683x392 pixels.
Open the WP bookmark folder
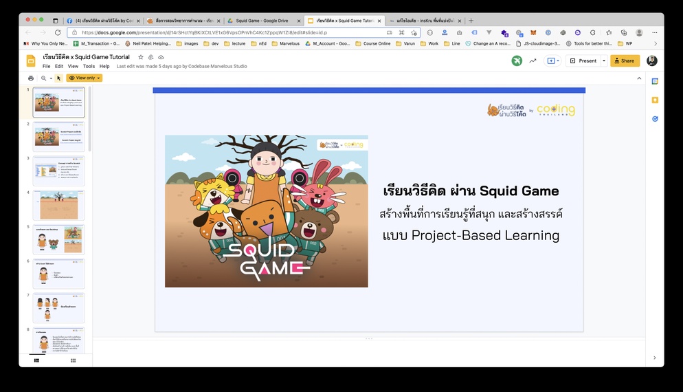pos(625,43)
